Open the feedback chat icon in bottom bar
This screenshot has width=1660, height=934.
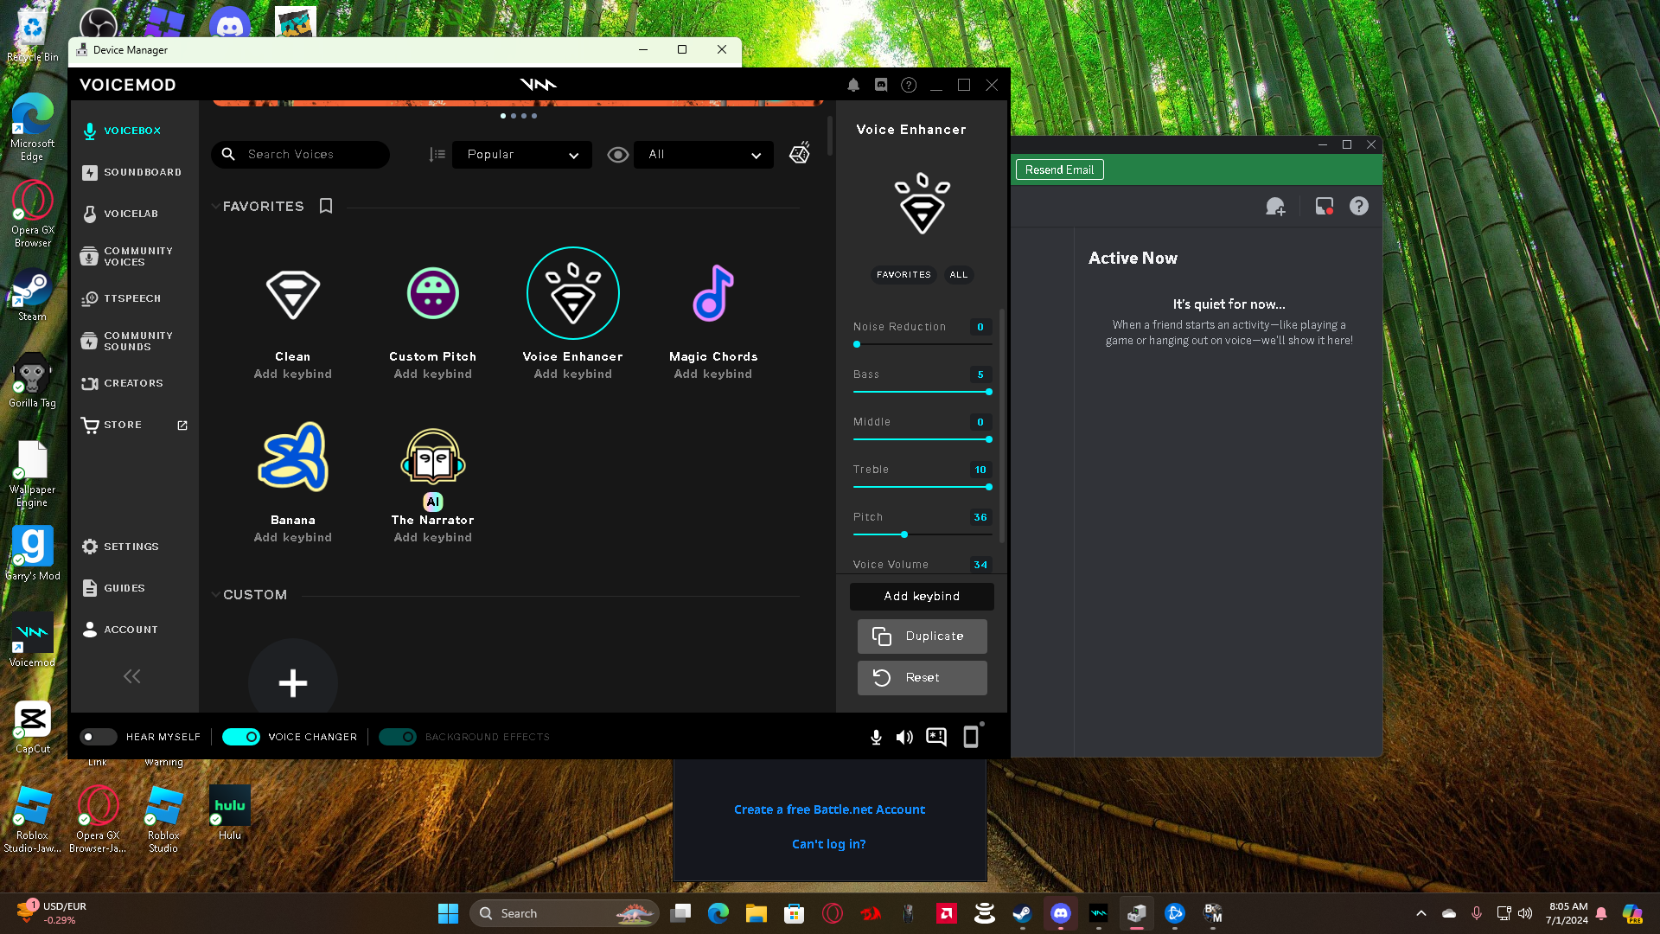936,737
